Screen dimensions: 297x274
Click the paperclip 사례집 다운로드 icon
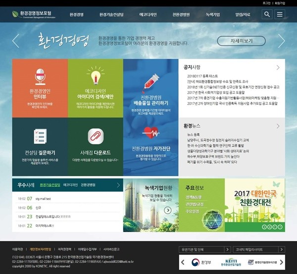[x=95, y=135]
